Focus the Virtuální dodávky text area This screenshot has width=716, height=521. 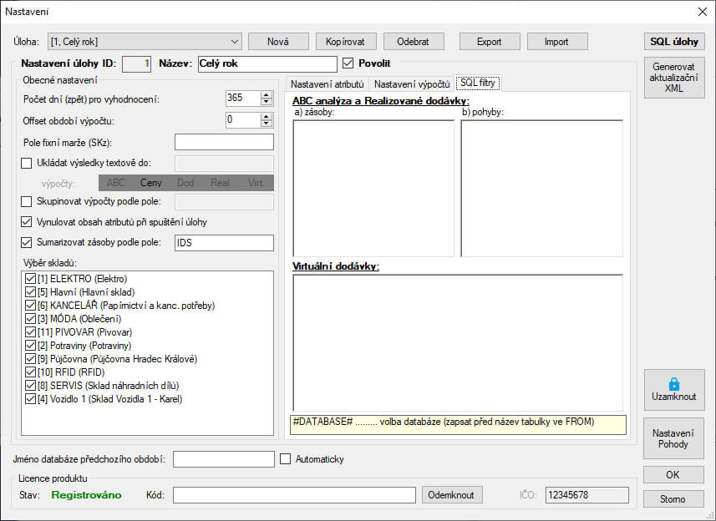tap(457, 342)
